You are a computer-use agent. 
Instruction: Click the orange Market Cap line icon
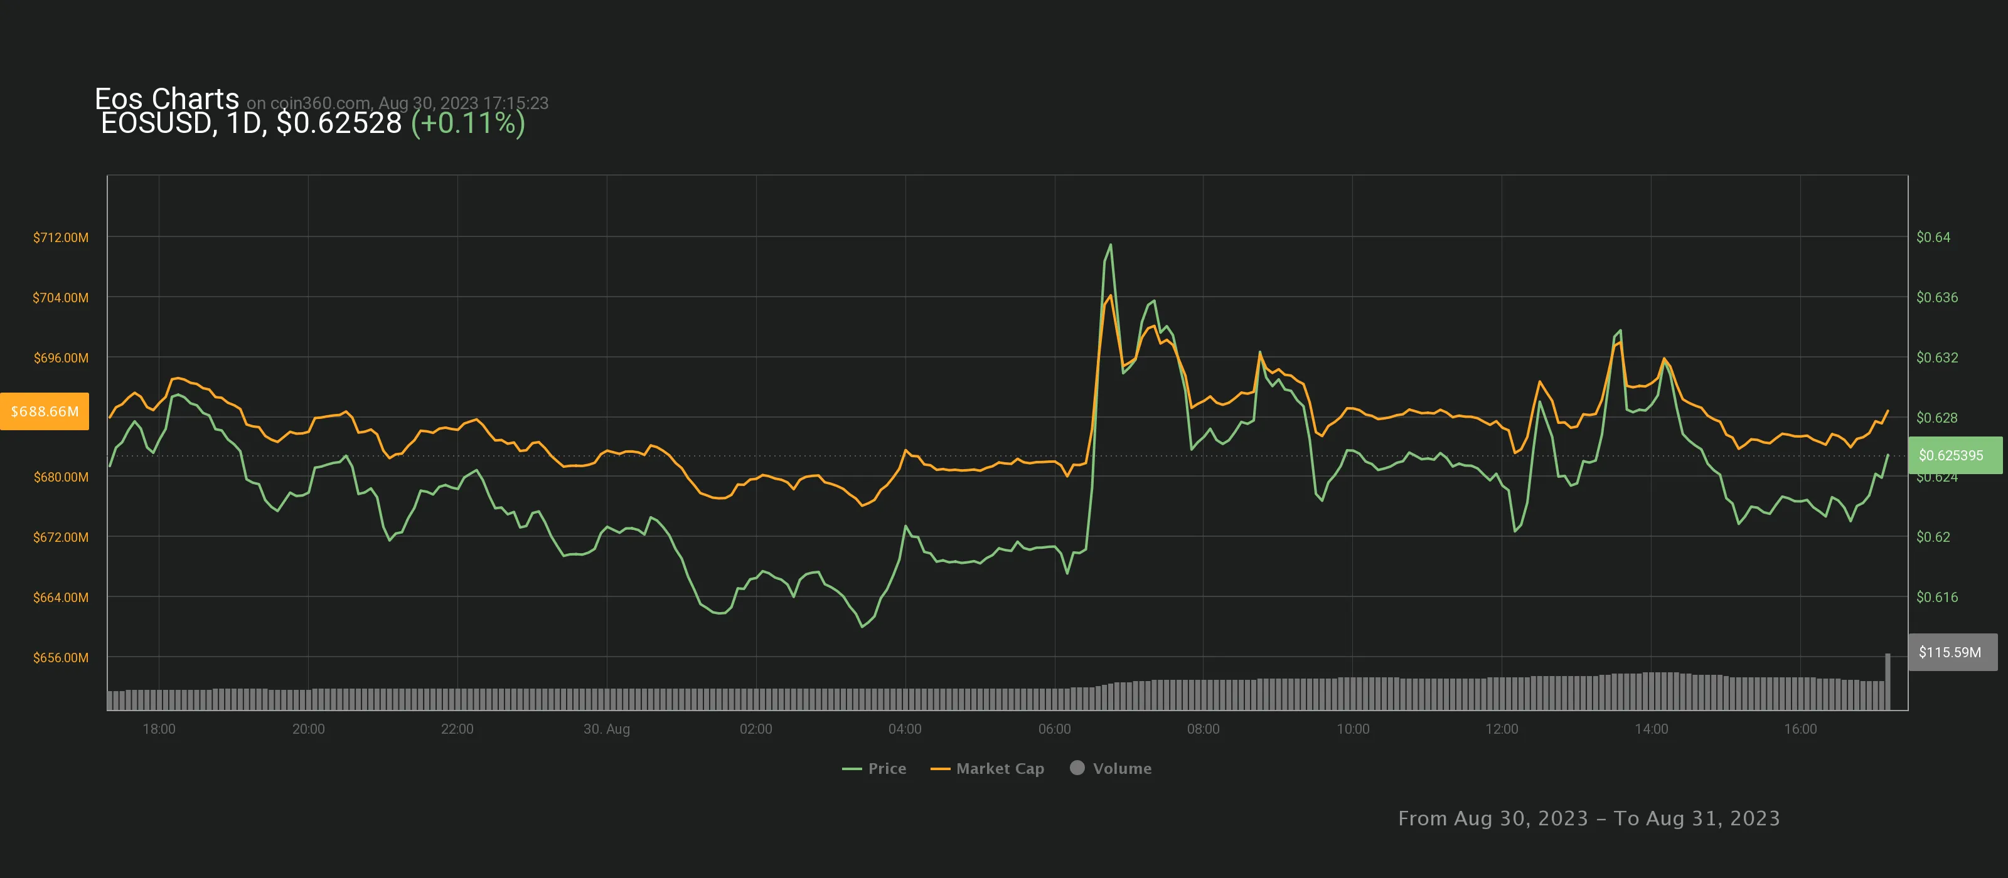click(x=940, y=769)
